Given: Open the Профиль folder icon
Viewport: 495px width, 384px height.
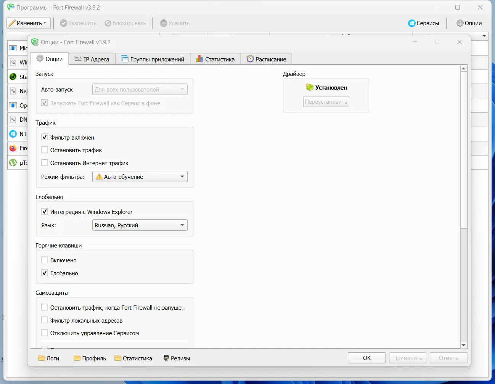Looking at the screenshot, I should click(x=77, y=358).
